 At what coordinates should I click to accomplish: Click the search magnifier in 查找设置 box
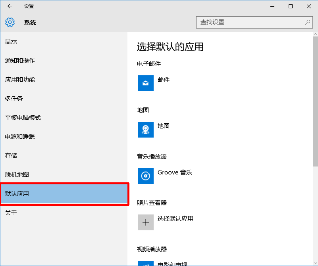pyautogui.click(x=308, y=22)
